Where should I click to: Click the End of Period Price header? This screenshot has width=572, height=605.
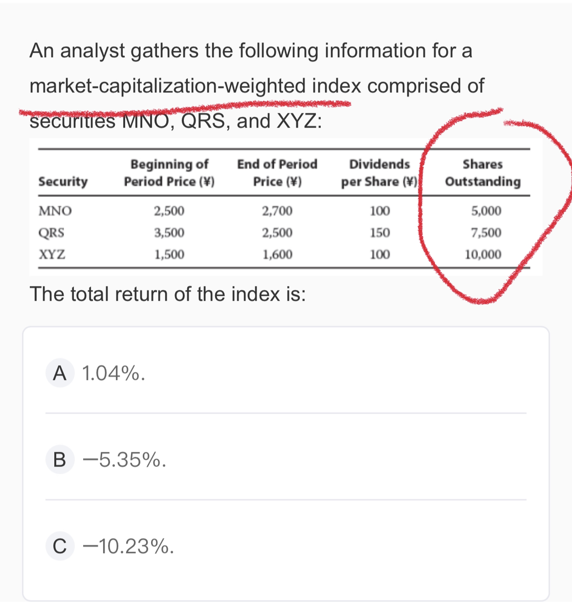[x=277, y=173]
